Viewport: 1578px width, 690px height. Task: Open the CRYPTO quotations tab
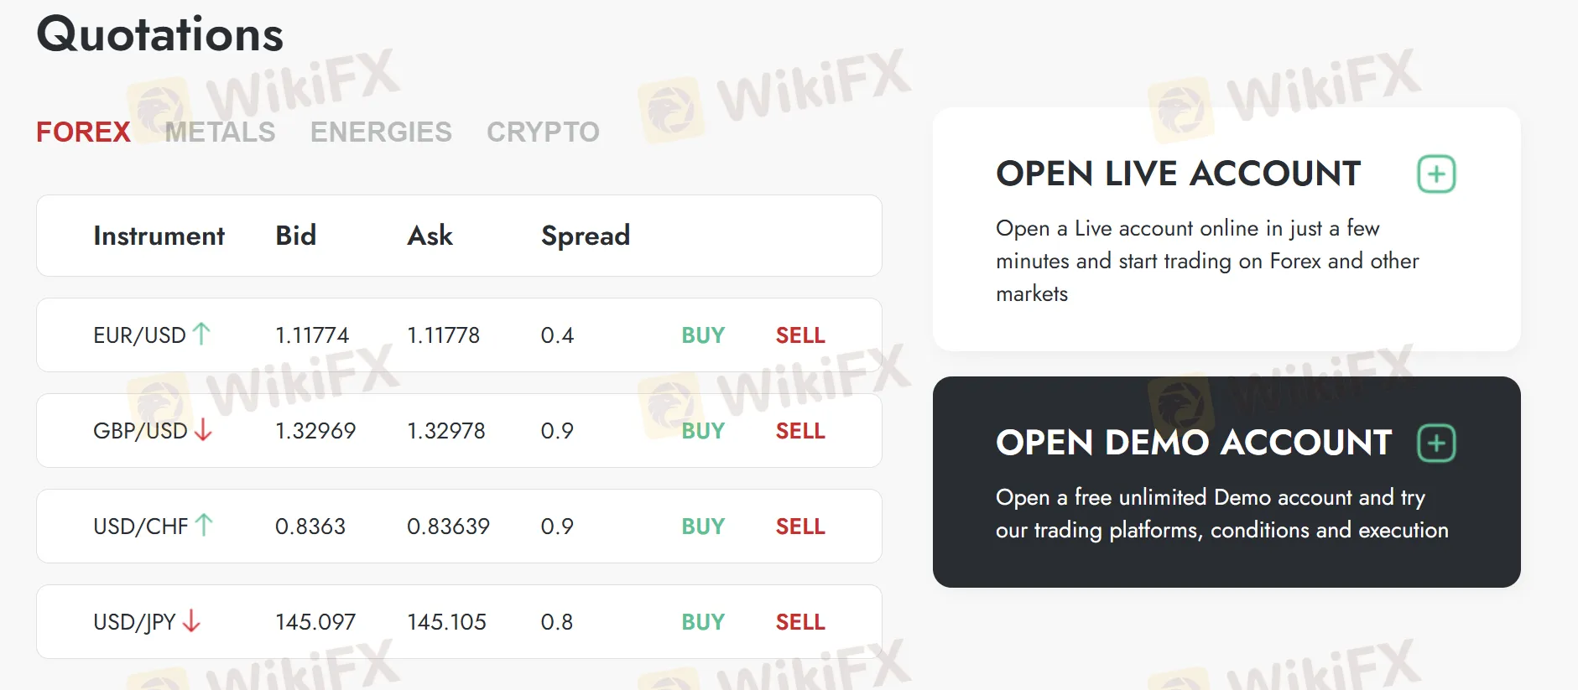(x=543, y=132)
